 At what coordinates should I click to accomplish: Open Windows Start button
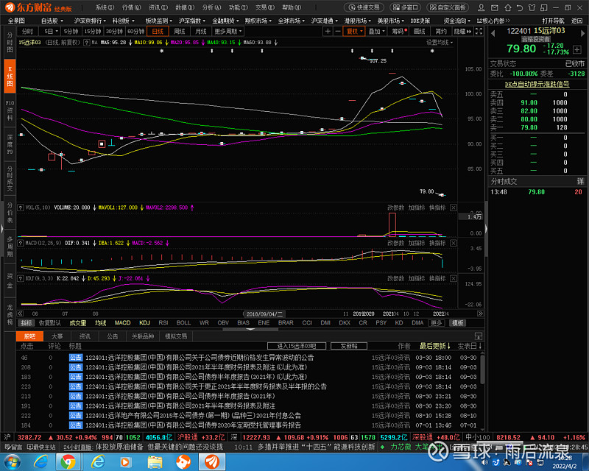point(13,462)
